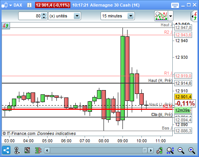Open the add indicator button
Image resolution: width=199 pixels, height=157 pixels.
pyautogui.click(x=161, y=16)
